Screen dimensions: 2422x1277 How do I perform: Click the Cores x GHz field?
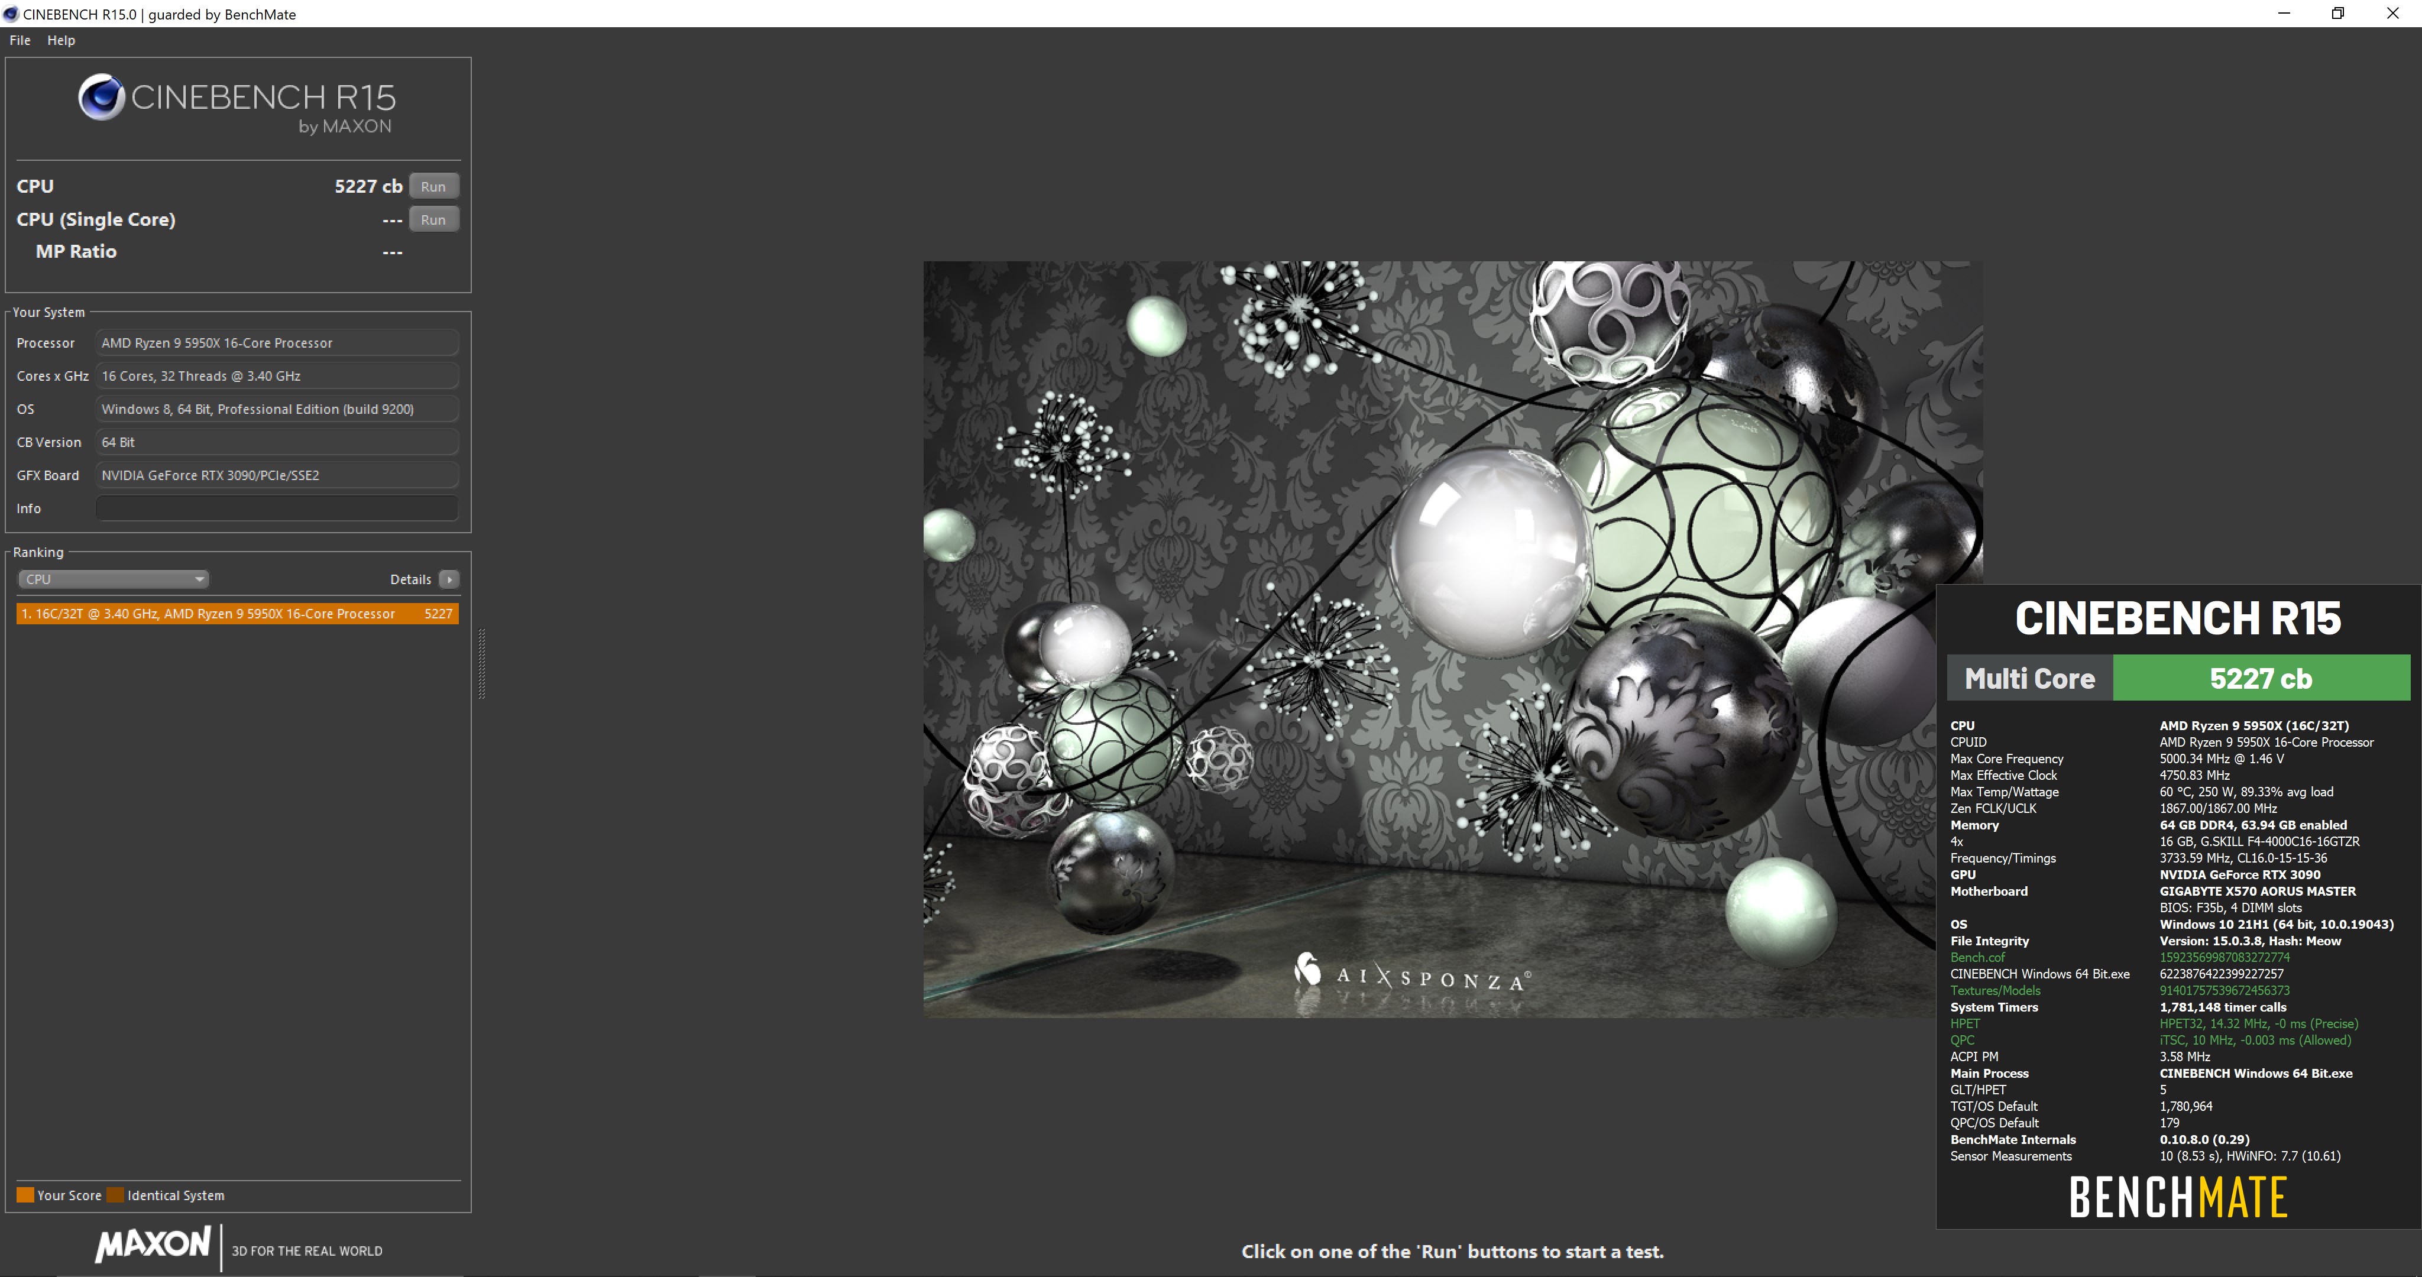276,375
